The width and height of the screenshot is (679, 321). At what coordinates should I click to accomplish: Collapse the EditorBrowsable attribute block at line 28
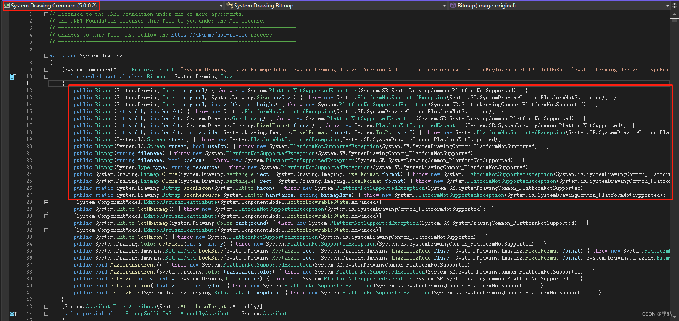pyautogui.click(x=46, y=202)
